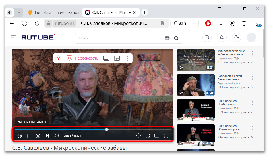Bookmark this page with the flag icon
Image resolution: width=269 pixels, height=156 pixels.
tap(162, 23)
